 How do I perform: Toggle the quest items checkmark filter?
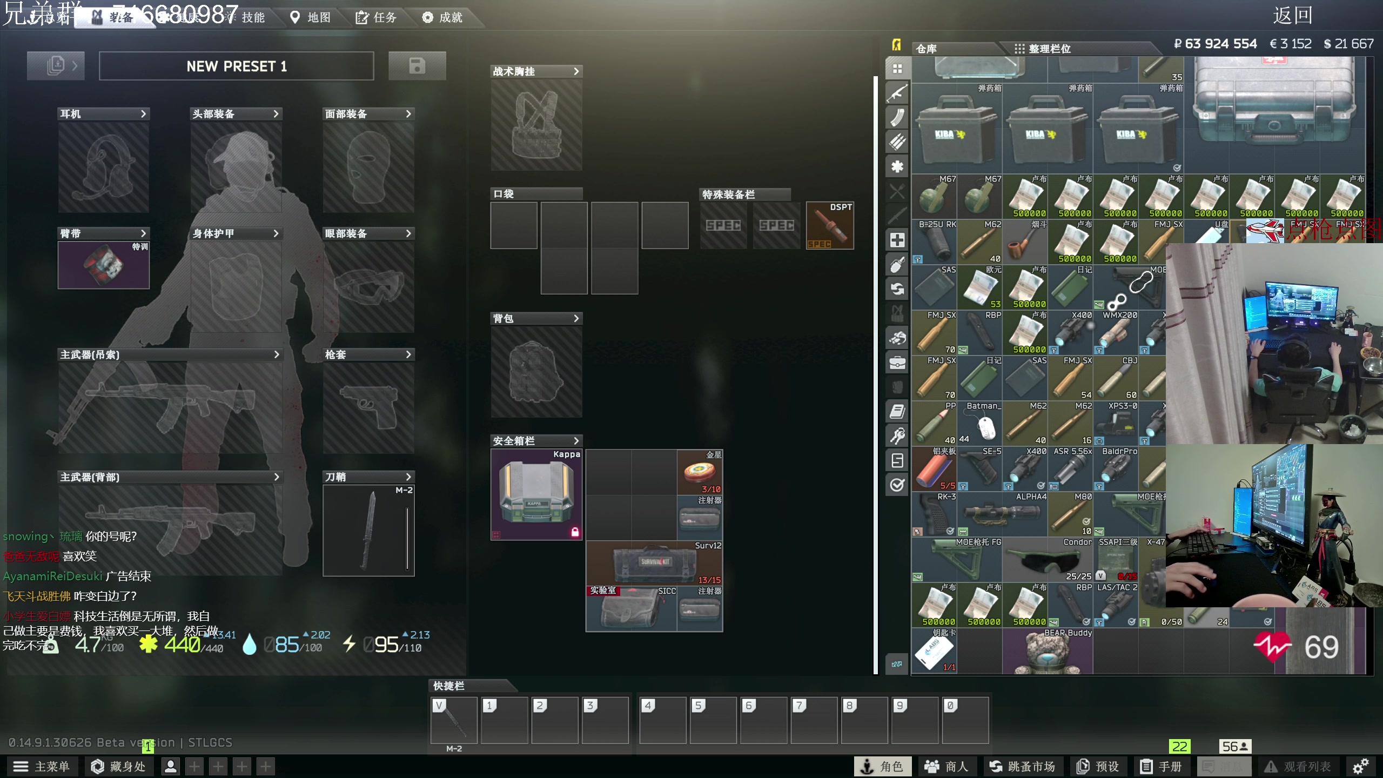click(x=897, y=485)
